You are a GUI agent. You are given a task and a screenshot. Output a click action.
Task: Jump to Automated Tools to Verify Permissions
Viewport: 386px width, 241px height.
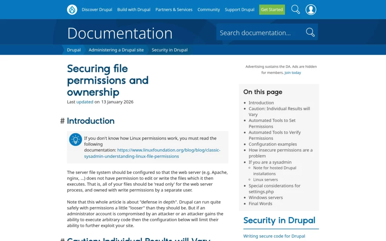(274, 135)
